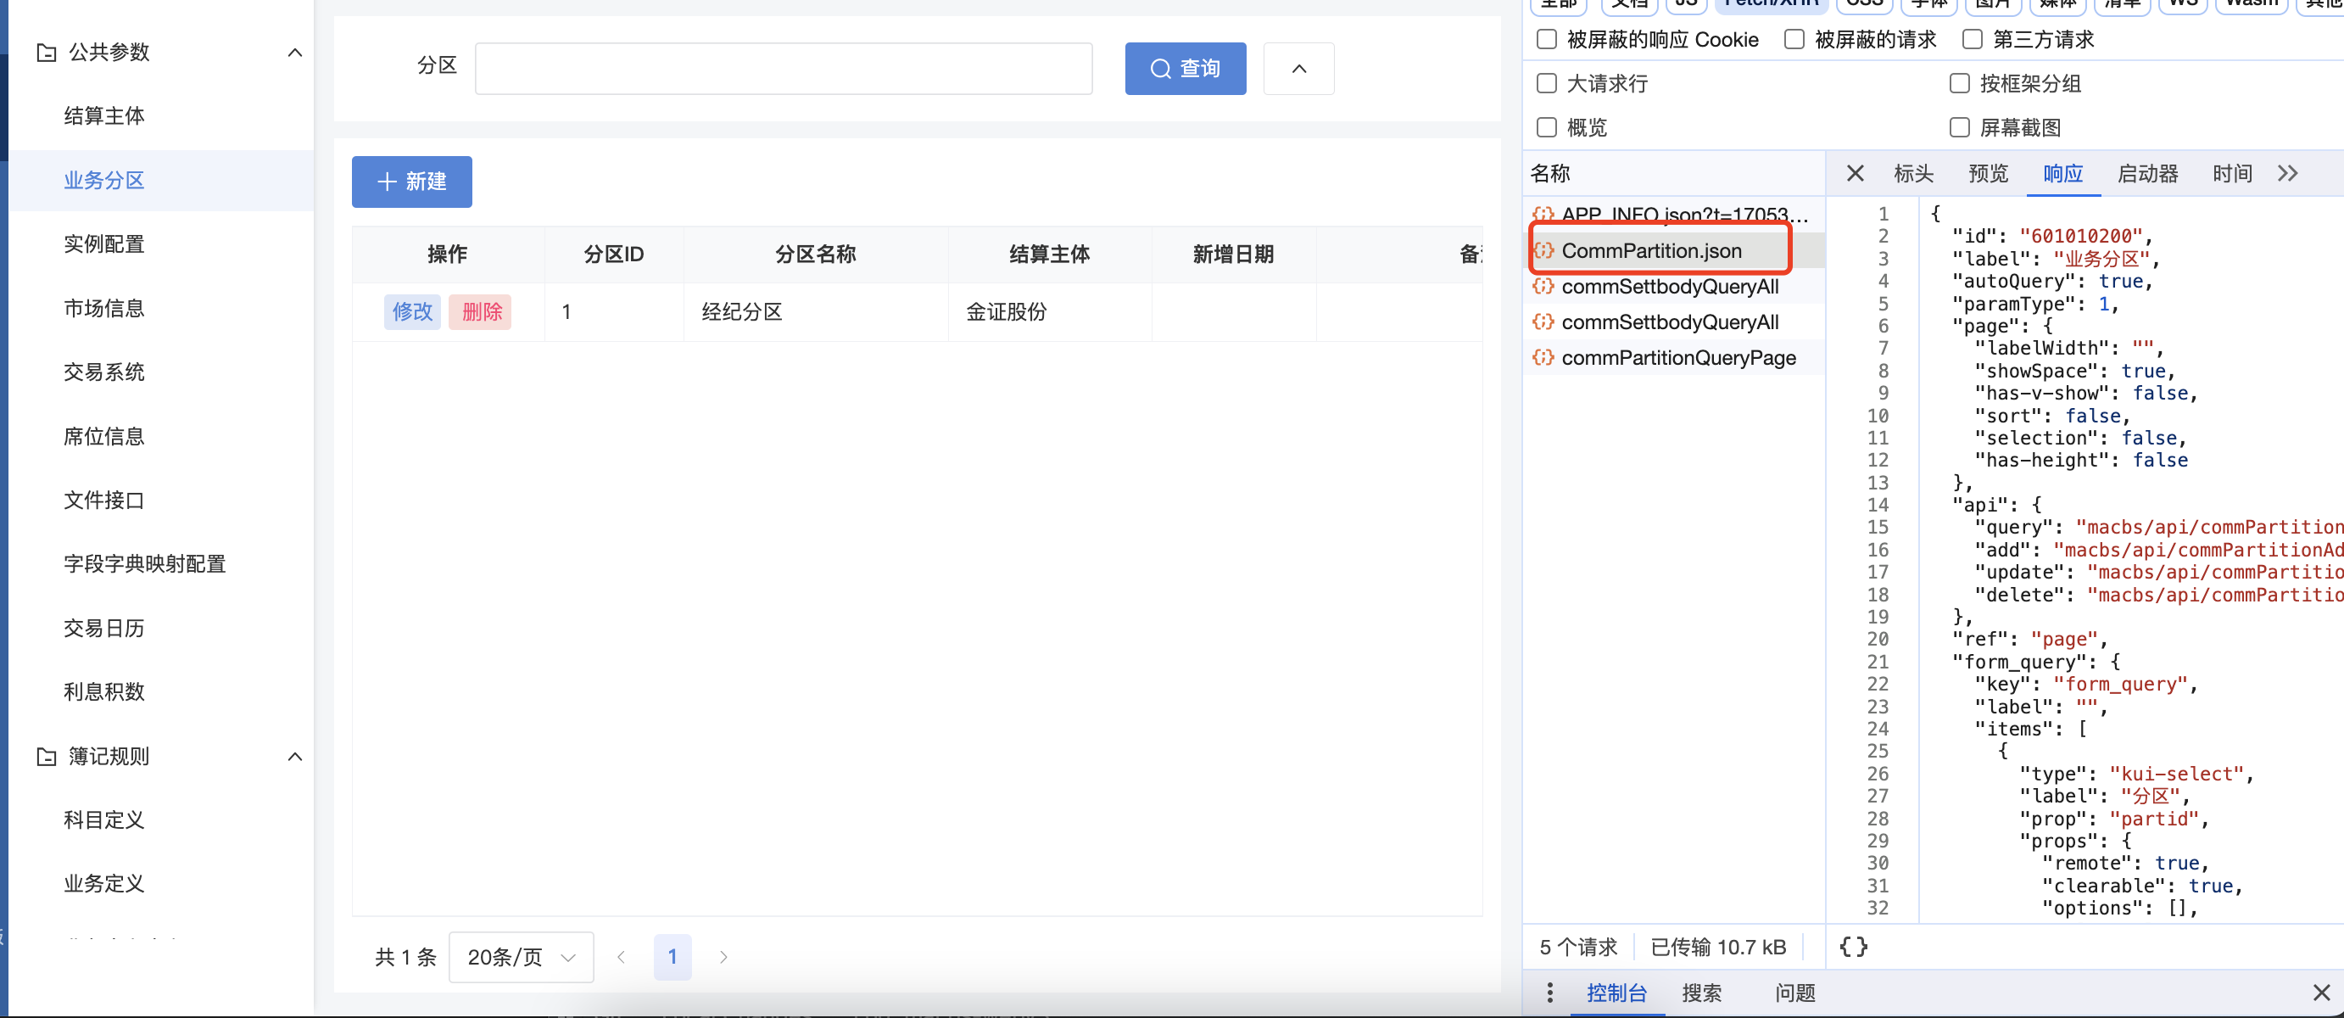This screenshot has height=1018, width=2344.
Task: Select the APP_INFO.json request
Action: pyautogui.click(x=1674, y=215)
